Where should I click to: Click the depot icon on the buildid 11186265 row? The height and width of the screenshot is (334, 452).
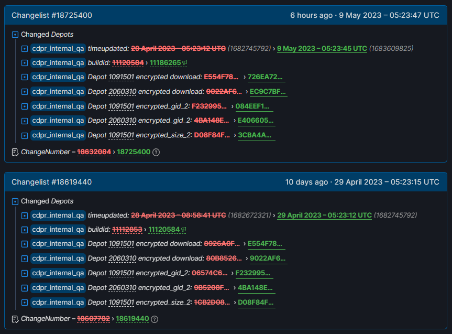(25, 63)
